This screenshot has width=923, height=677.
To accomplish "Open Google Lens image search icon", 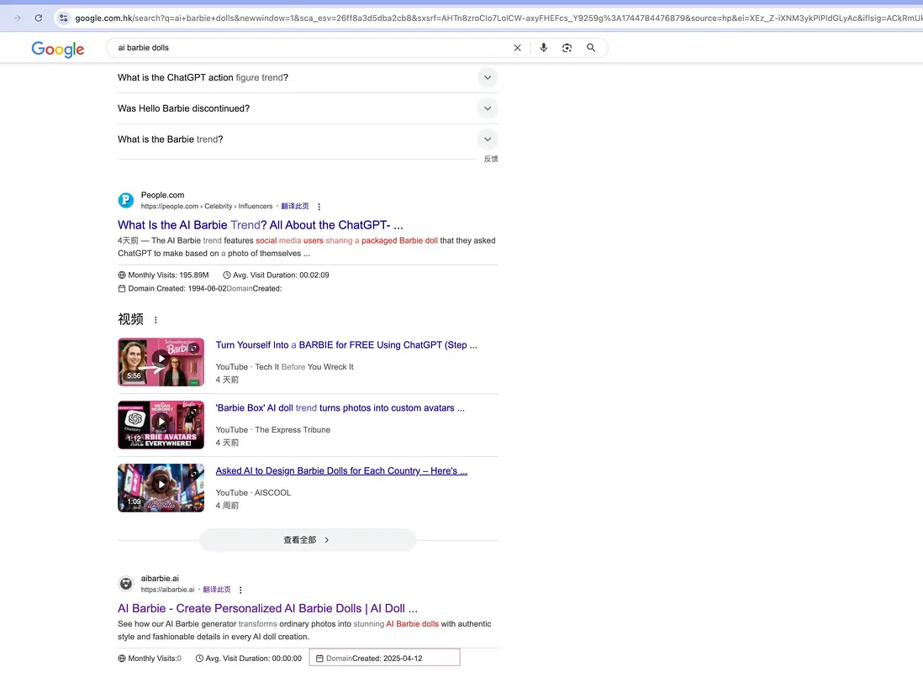I will [x=567, y=48].
